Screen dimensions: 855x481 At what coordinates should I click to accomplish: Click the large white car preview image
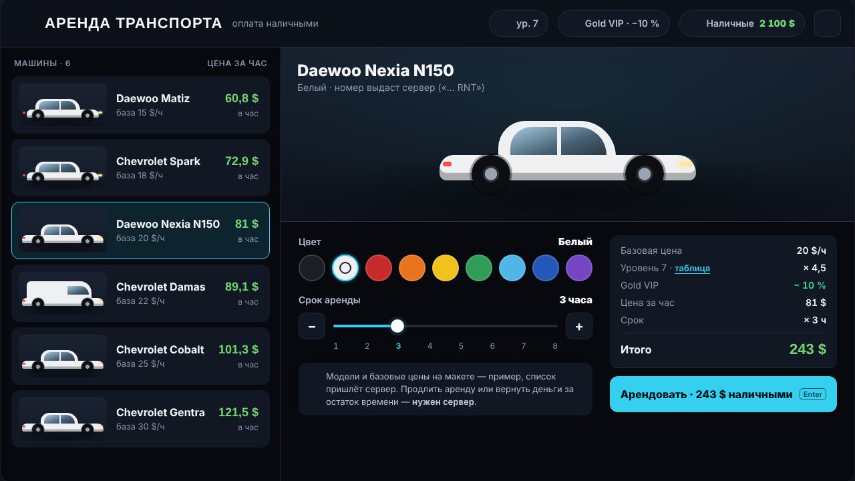coord(568,158)
